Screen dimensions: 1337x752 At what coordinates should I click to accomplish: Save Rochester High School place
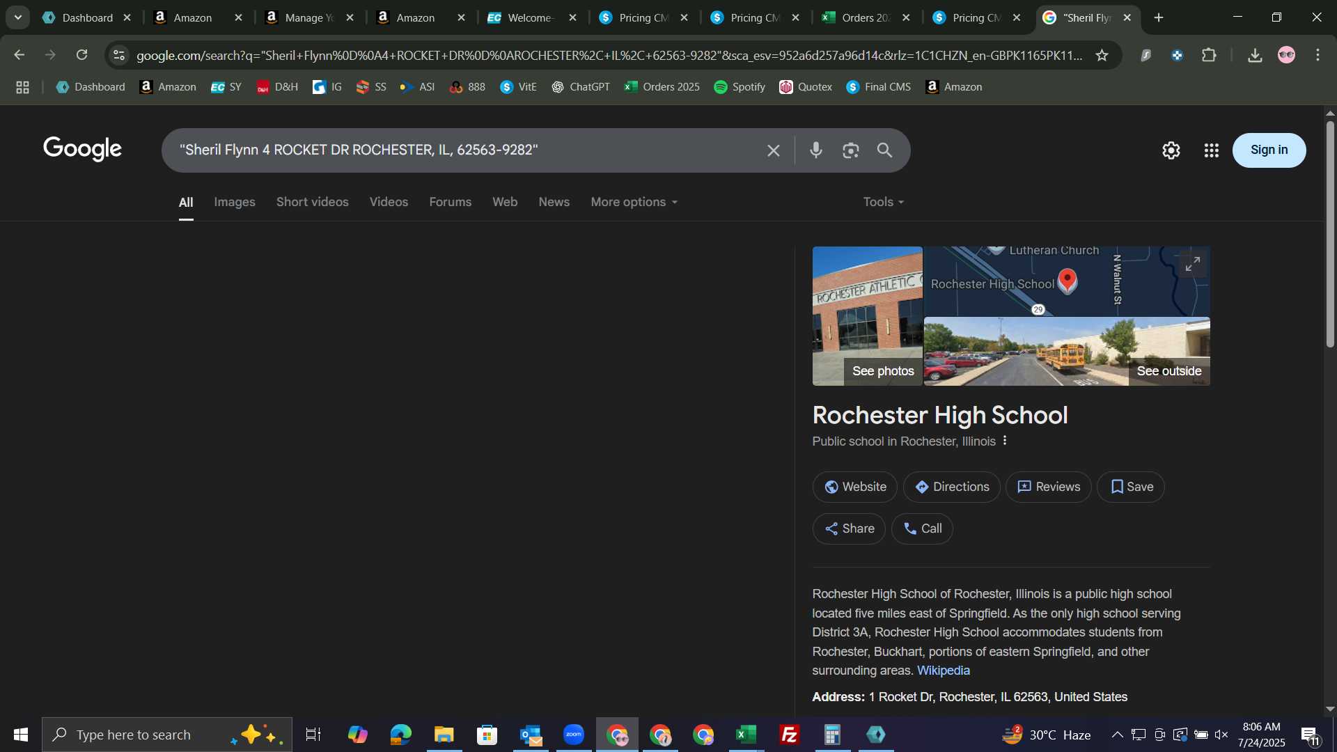(x=1131, y=487)
